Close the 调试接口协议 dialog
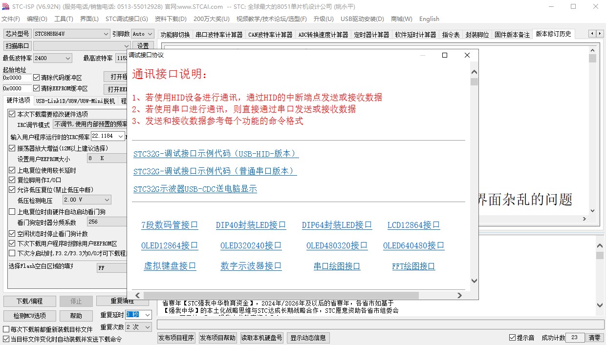The width and height of the screenshot is (606, 345). (467, 55)
